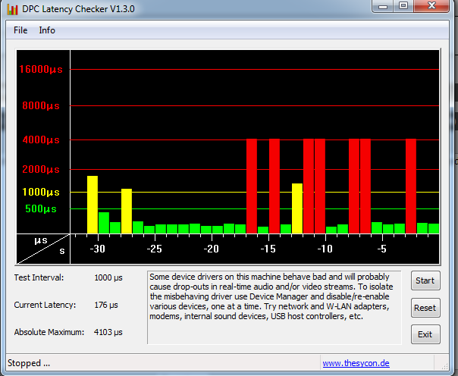Screen dimensions: 458x376
Task: Minimize the DPC Latency Checker window
Action: click(384, 7)
